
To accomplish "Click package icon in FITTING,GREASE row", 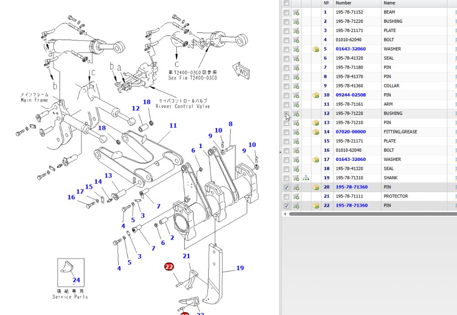I will pyautogui.click(x=316, y=132).
